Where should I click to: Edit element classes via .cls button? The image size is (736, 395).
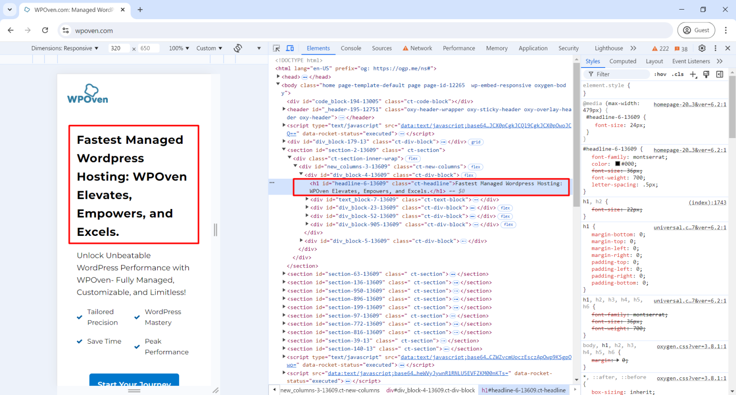(x=678, y=74)
